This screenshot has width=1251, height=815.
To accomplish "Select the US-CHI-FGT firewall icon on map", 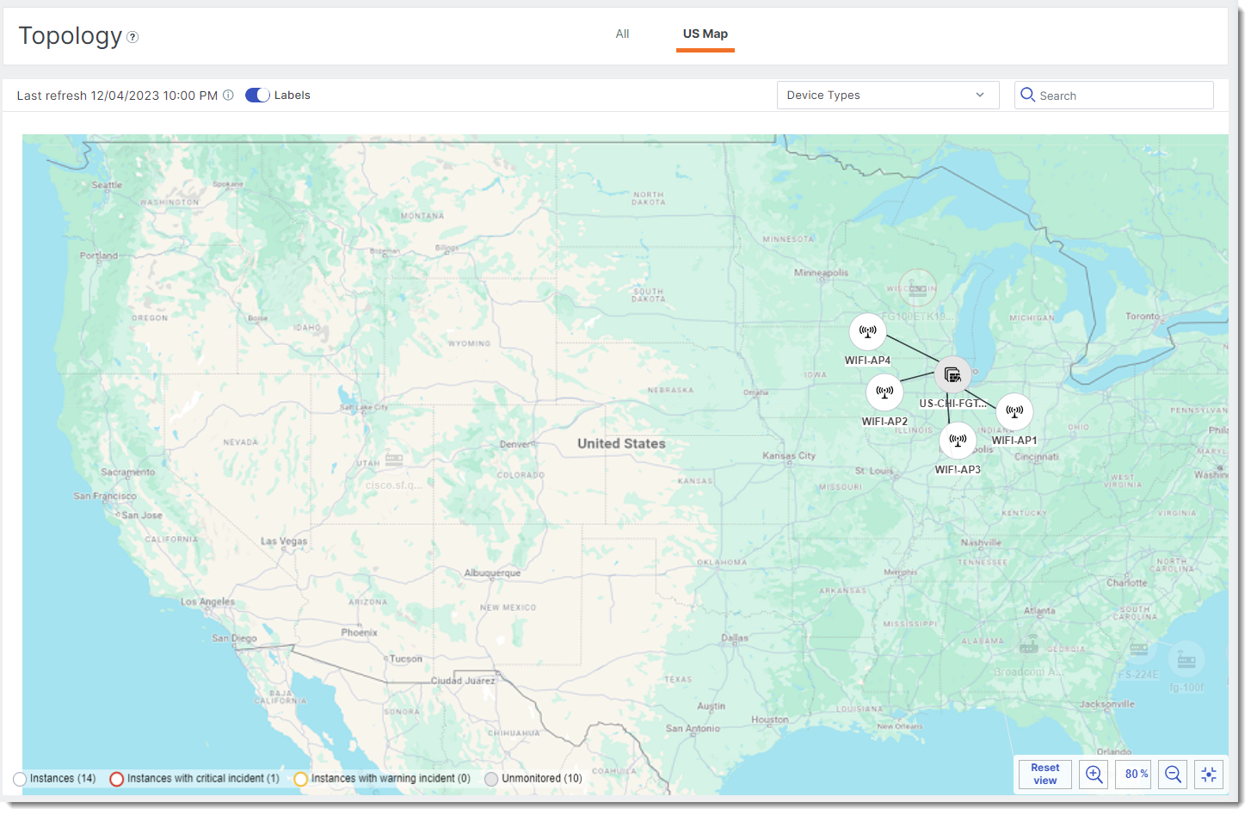I will (x=952, y=374).
